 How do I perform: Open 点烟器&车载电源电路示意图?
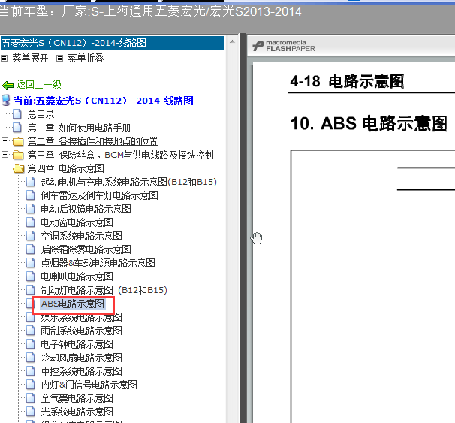pyautogui.click(x=98, y=263)
